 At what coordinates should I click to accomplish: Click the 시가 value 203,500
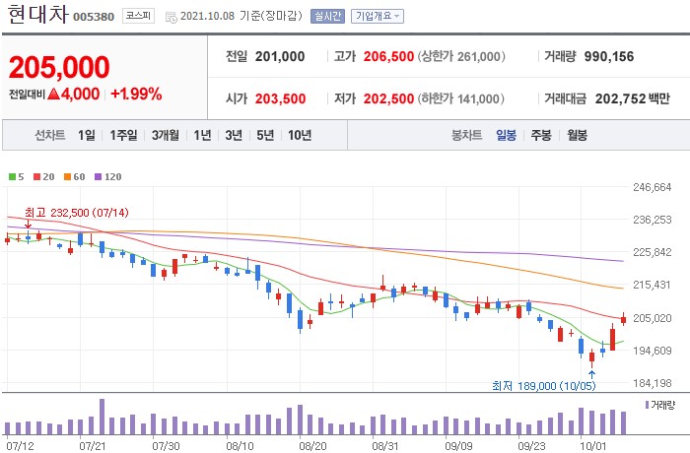tap(280, 98)
